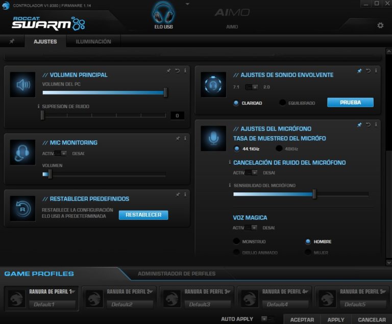
Task: Switch to the Iluminación tab
Action: tap(93, 42)
